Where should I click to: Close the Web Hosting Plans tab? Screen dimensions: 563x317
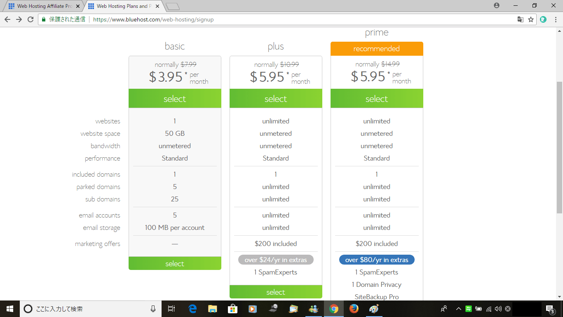point(157,6)
